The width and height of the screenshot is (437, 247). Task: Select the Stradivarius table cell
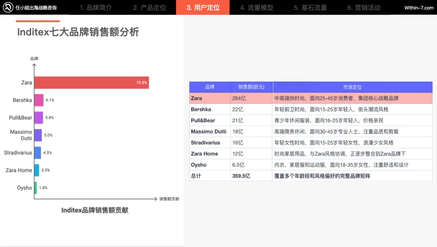point(210,142)
